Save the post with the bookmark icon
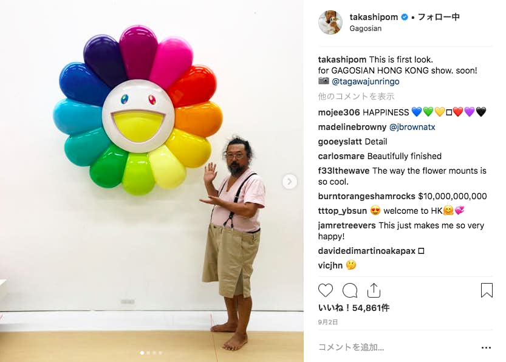The image size is (506, 362). (487, 290)
